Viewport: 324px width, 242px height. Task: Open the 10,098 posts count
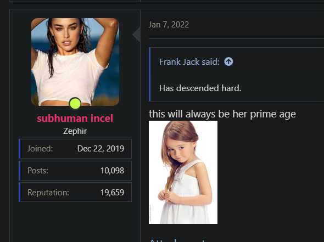click(x=112, y=171)
